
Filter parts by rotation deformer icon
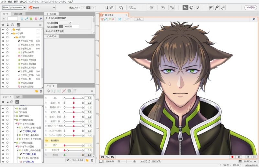tap(36, 19)
